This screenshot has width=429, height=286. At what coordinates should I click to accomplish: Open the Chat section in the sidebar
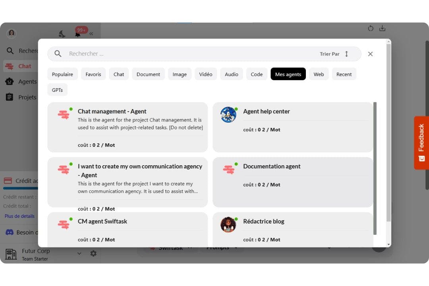pyautogui.click(x=24, y=66)
